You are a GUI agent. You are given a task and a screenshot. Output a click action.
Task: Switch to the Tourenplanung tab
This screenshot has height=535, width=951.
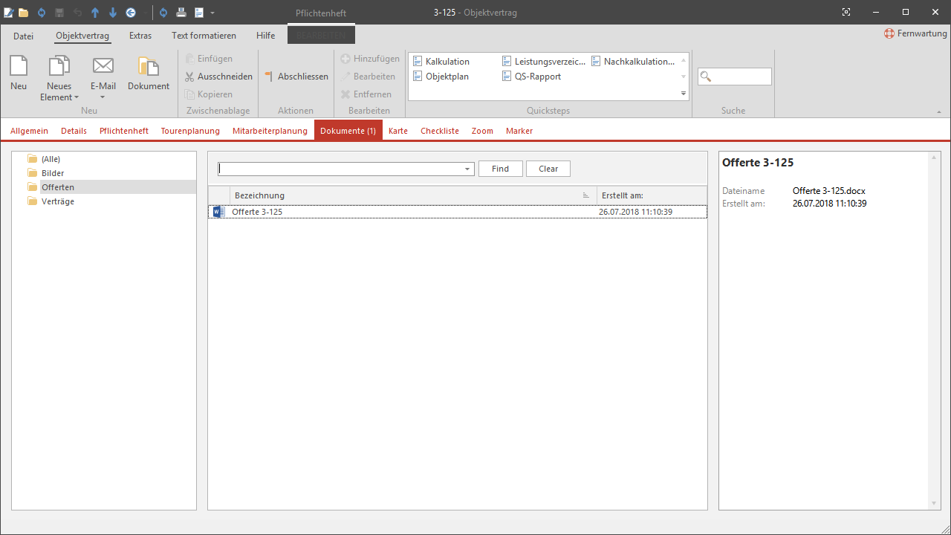pos(190,131)
